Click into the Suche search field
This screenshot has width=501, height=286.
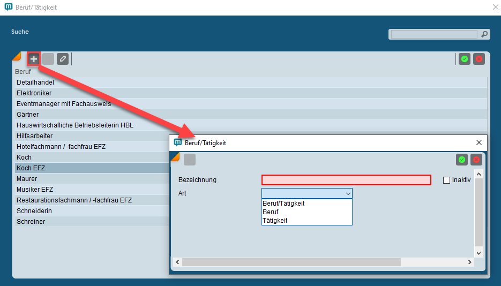434,34
